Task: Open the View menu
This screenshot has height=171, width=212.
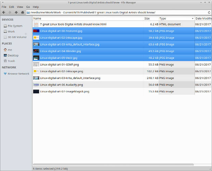Action: click(x=20, y=7)
